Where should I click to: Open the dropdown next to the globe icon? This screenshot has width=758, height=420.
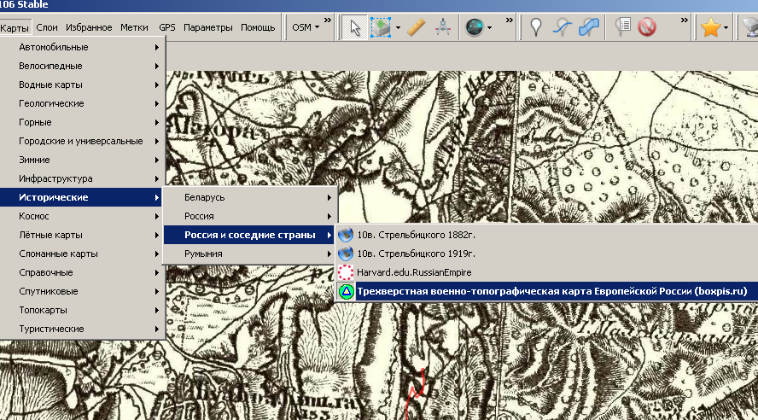click(x=490, y=27)
